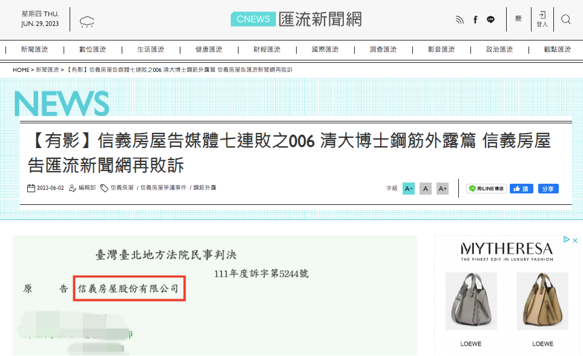Open the court judgment article image

click(x=215, y=295)
